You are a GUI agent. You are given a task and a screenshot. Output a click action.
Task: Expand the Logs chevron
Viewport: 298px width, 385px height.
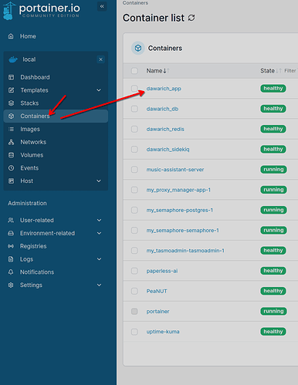(x=99, y=259)
